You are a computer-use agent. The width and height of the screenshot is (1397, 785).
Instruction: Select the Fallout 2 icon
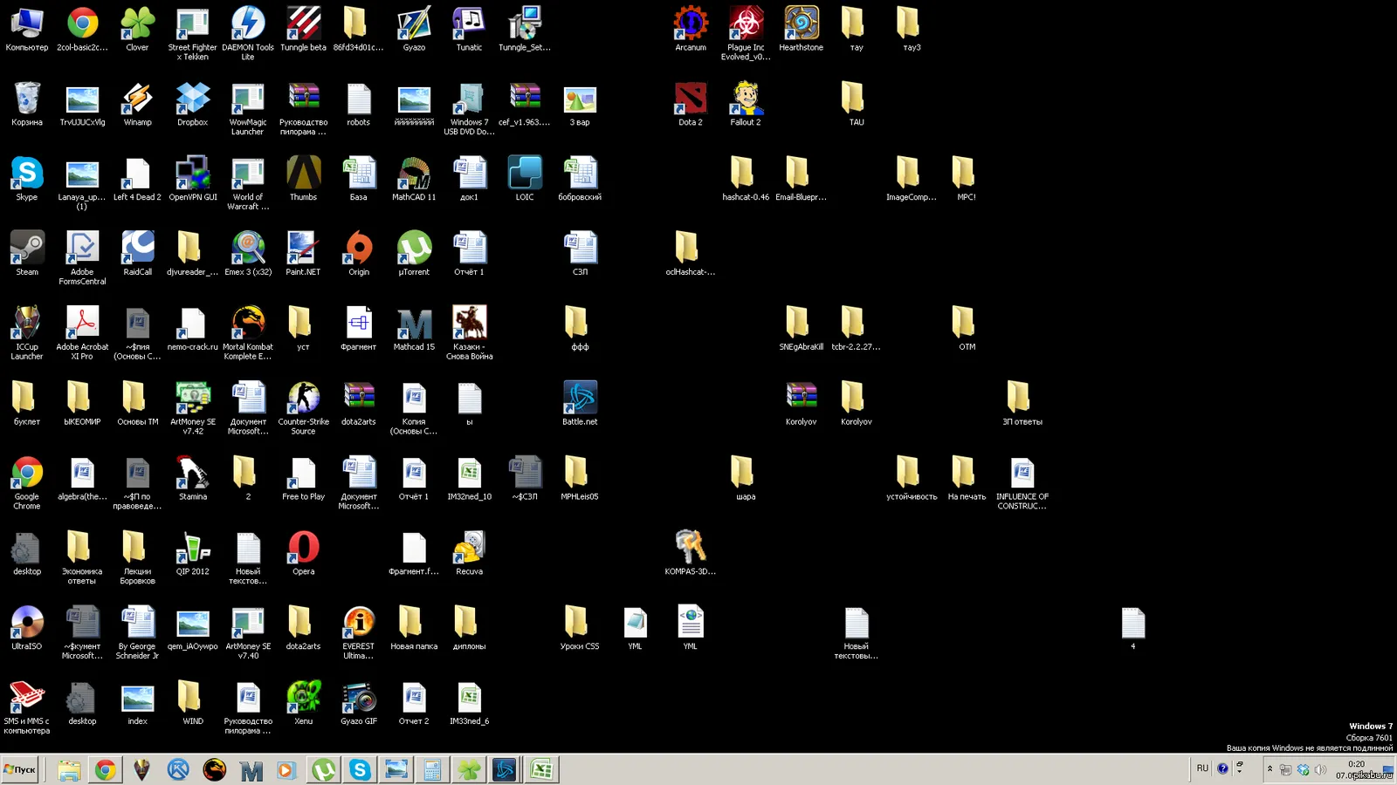pyautogui.click(x=746, y=104)
